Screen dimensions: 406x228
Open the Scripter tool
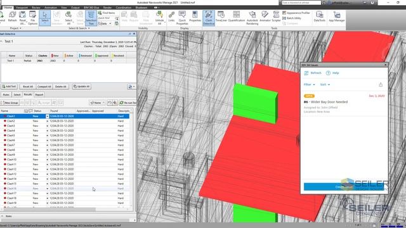pyautogui.click(x=276, y=16)
